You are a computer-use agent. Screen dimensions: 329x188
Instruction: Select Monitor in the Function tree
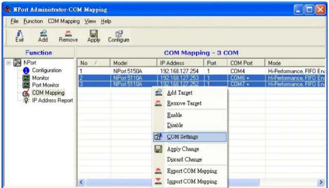tap(41, 78)
